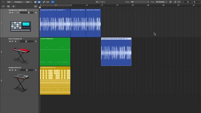Show track automation with the automation icon
The image size is (201, 113).
pos(44,2)
